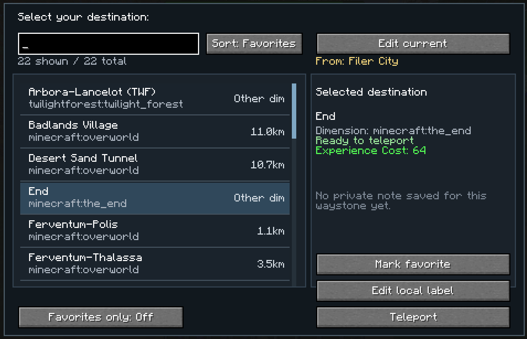This screenshot has height=339, width=527.
Task: Select the End destination entry
Action: point(155,198)
